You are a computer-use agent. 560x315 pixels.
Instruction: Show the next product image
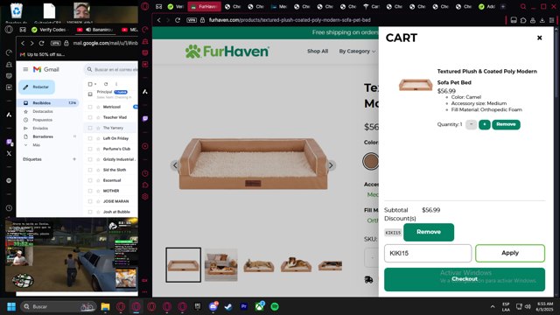pyautogui.click(x=331, y=165)
